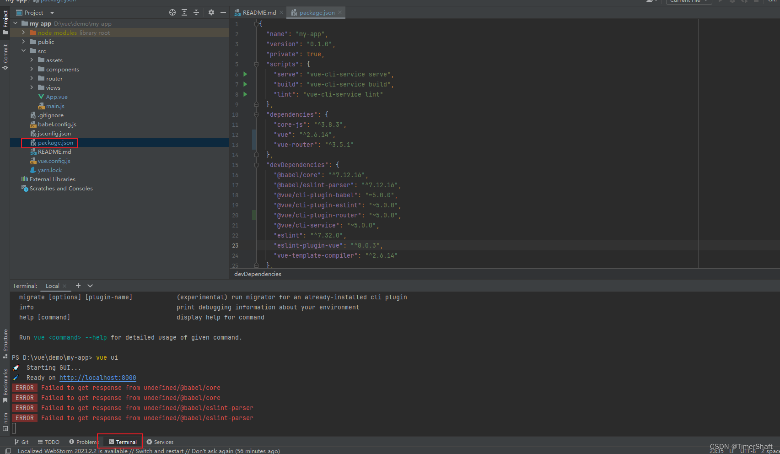Close the Local terminal tab

(65, 286)
